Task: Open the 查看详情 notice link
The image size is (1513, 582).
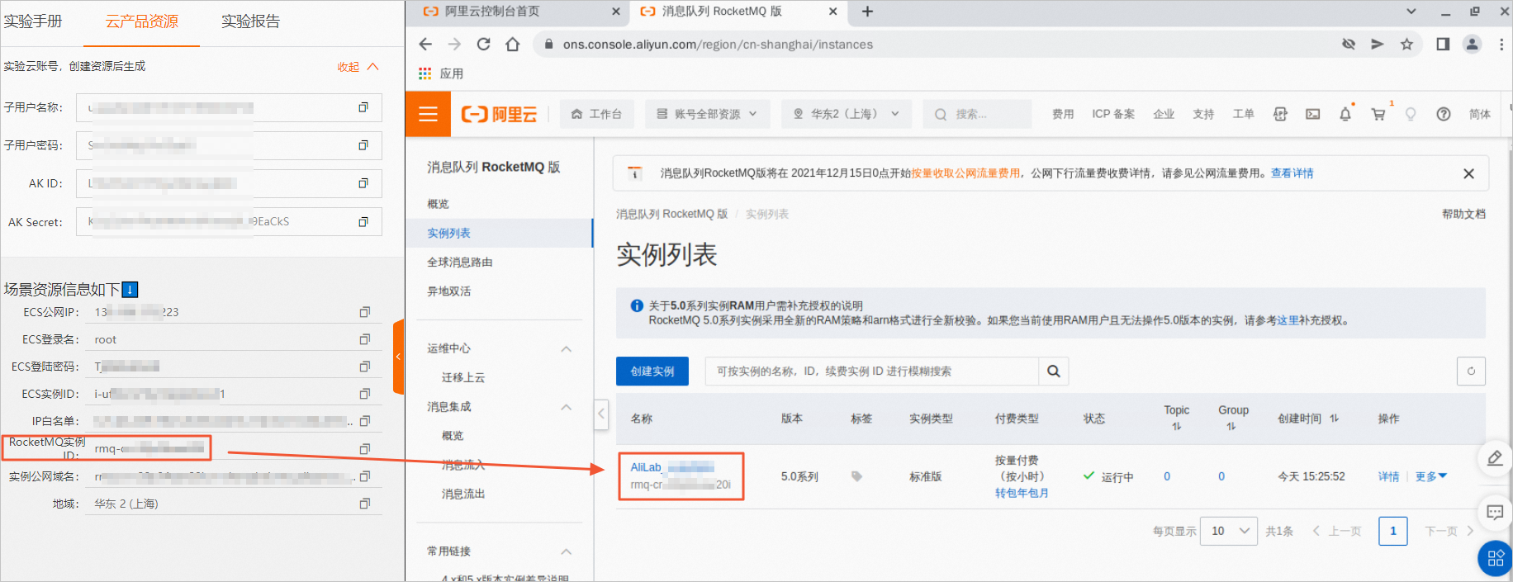Action: pyautogui.click(x=1292, y=173)
